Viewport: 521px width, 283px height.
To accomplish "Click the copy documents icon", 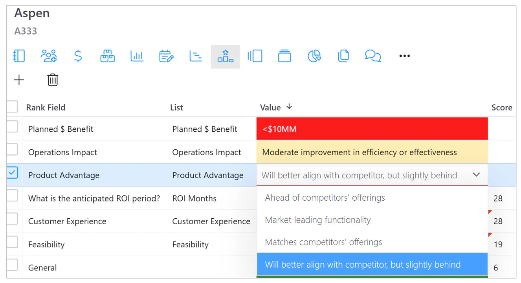I will tap(343, 56).
